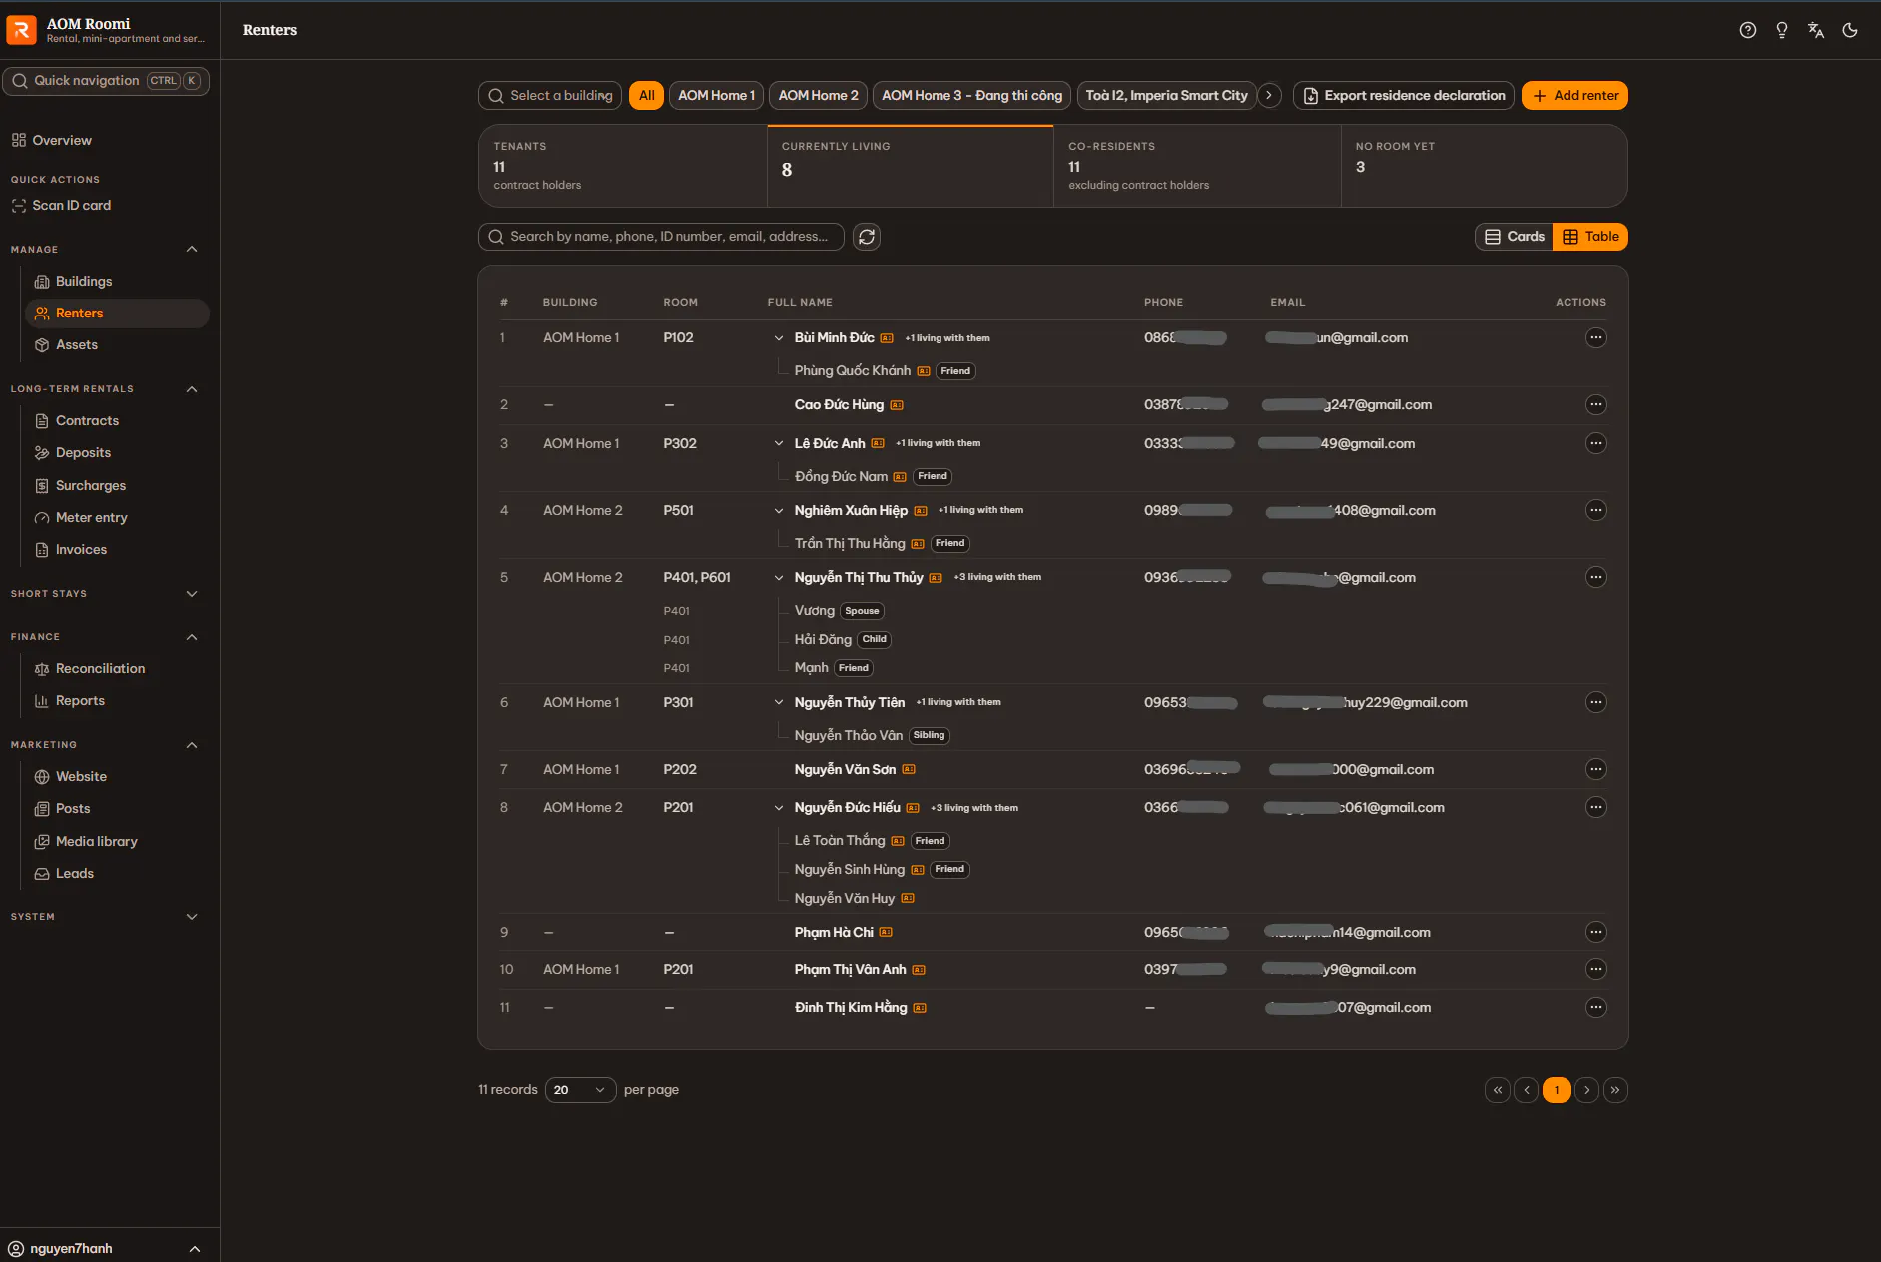This screenshot has height=1262, width=1881.
Task: Go to previous page arrow
Action: pyautogui.click(x=1527, y=1090)
